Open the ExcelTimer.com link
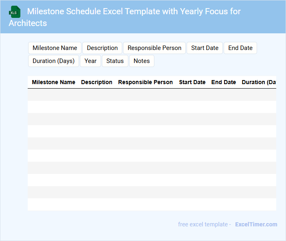 point(256,224)
